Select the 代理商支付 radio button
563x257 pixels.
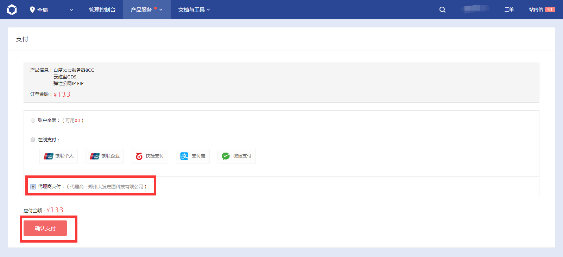point(33,187)
